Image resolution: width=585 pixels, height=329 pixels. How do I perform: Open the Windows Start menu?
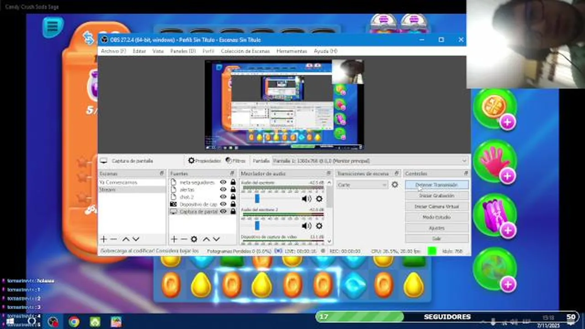click(10, 322)
